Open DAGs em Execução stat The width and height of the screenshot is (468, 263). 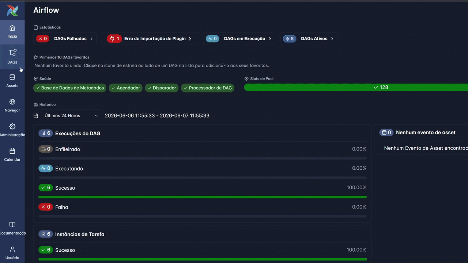(x=239, y=39)
